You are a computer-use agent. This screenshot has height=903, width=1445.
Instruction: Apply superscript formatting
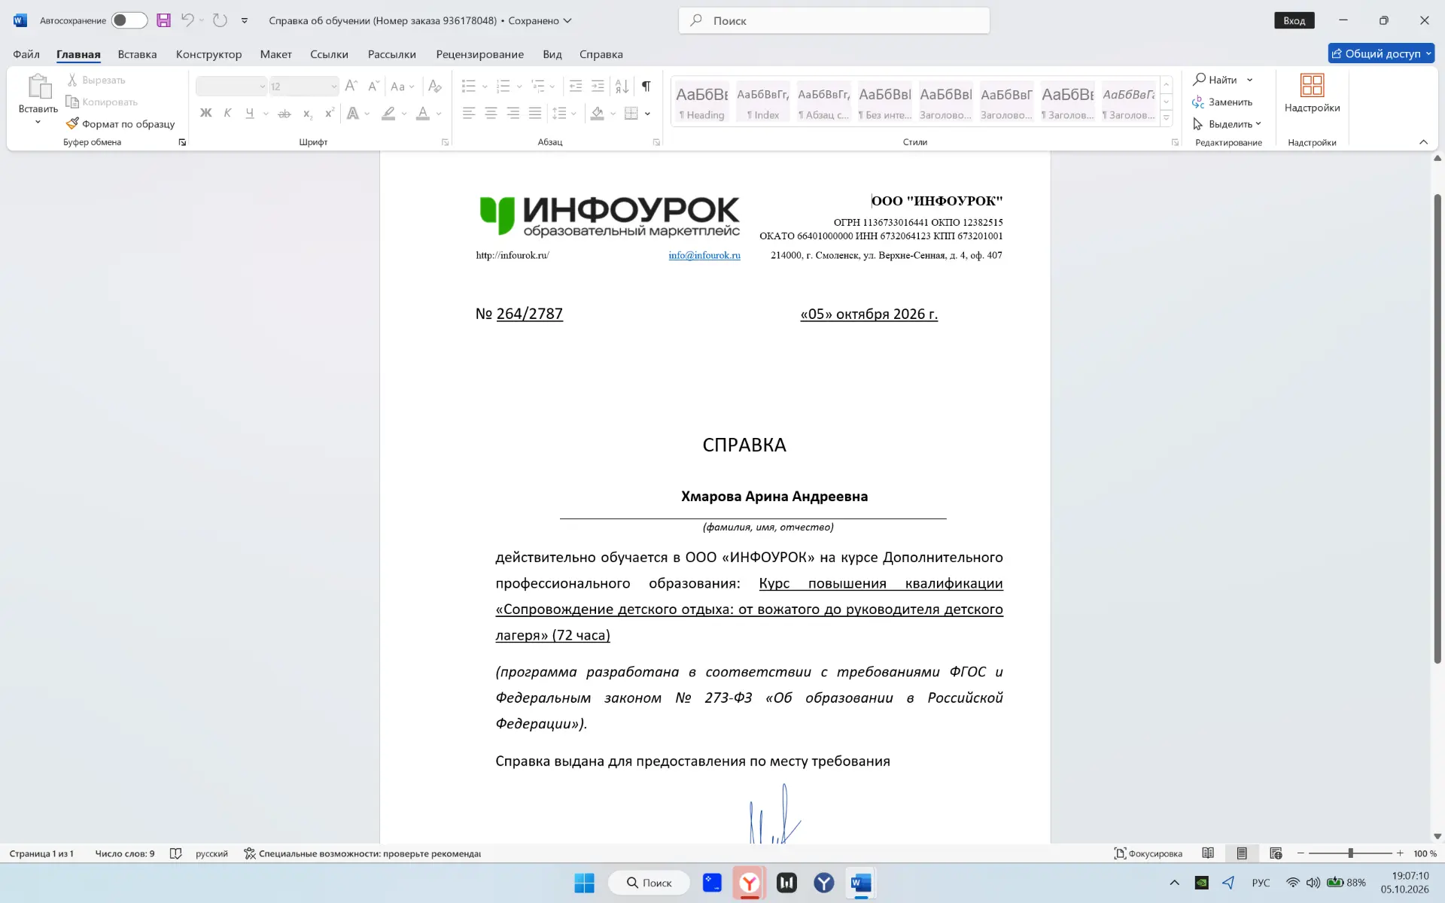pos(329,114)
